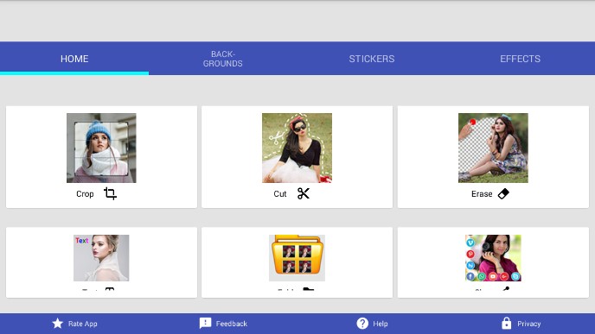Click the scissors Cut icon

[304, 193]
